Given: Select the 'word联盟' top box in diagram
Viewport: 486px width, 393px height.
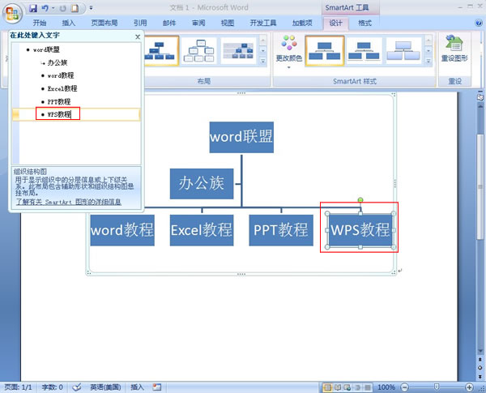Looking at the screenshot, I should click(x=241, y=137).
